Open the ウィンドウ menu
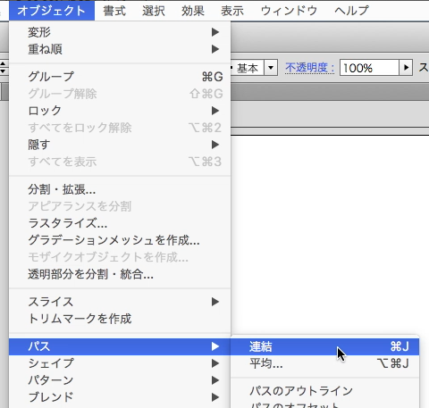The image size is (429, 408). point(289,11)
